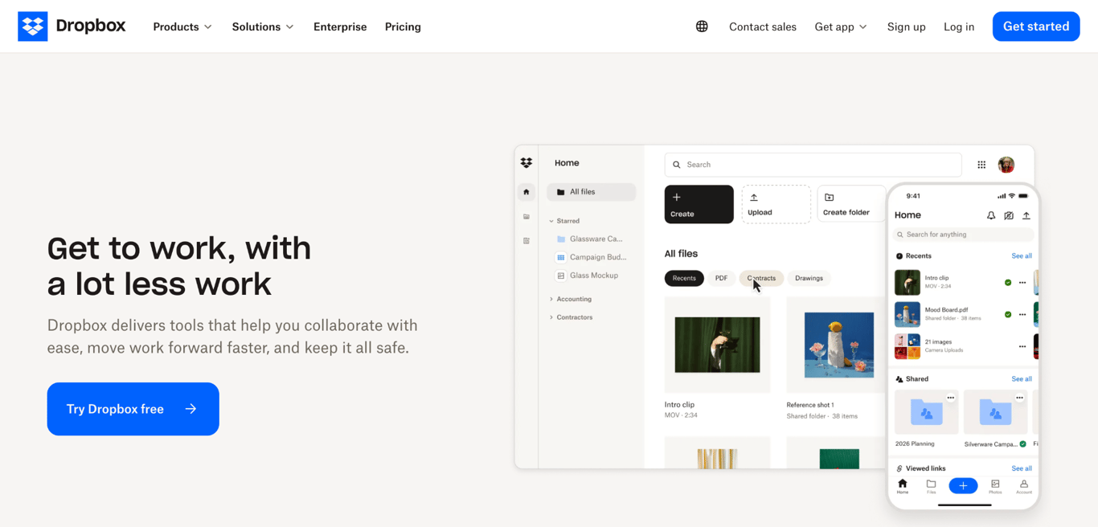Image resolution: width=1098 pixels, height=527 pixels.
Task: Select All files in the mockup sidebar
Action: (592, 192)
